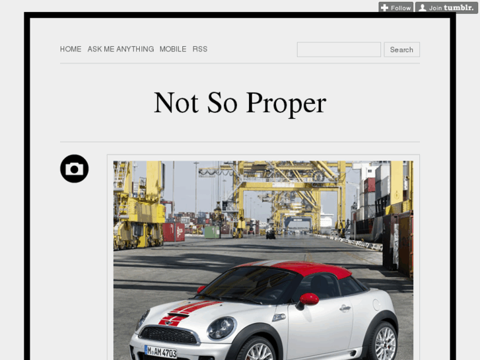Click the Not So Proper blog title

pyautogui.click(x=240, y=103)
